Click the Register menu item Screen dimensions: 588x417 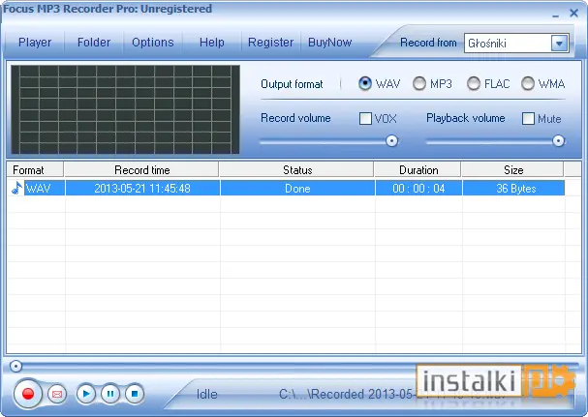[270, 43]
